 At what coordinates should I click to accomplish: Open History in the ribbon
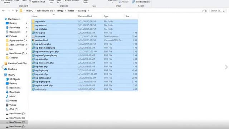123,2
